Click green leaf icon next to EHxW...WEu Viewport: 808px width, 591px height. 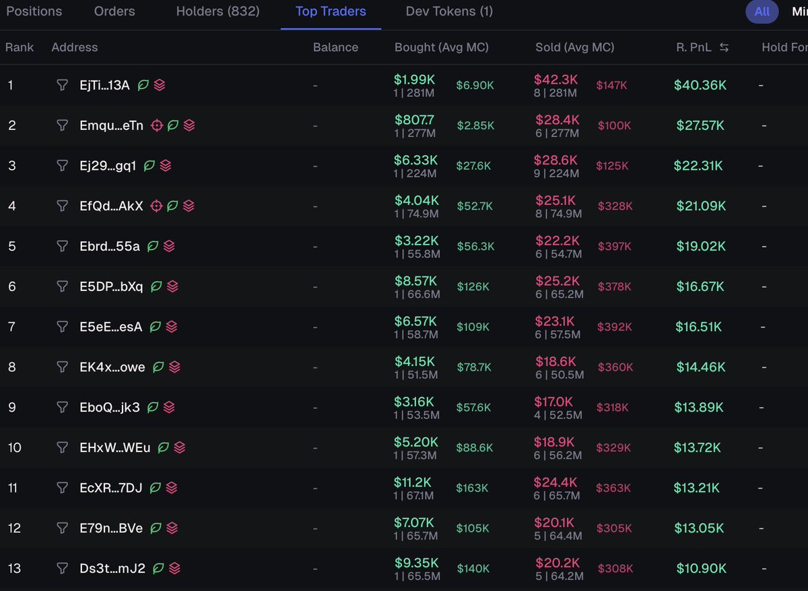click(x=163, y=447)
